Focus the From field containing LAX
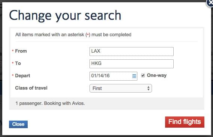The width and height of the screenshot is (213, 137). [x=131, y=52]
